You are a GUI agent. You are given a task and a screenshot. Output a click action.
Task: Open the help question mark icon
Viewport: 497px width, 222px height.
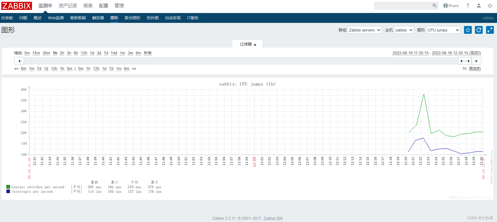[468, 5]
